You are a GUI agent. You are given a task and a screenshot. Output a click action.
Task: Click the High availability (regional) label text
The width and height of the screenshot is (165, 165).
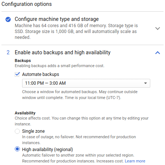(x=48, y=149)
